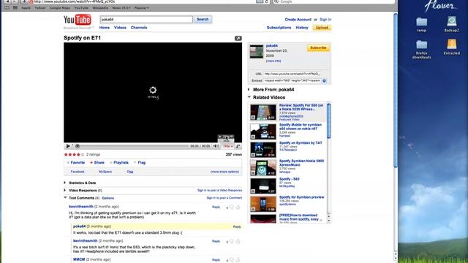Open Spotify Mobile for symbian link
The image size is (468, 263).
pos(301,126)
